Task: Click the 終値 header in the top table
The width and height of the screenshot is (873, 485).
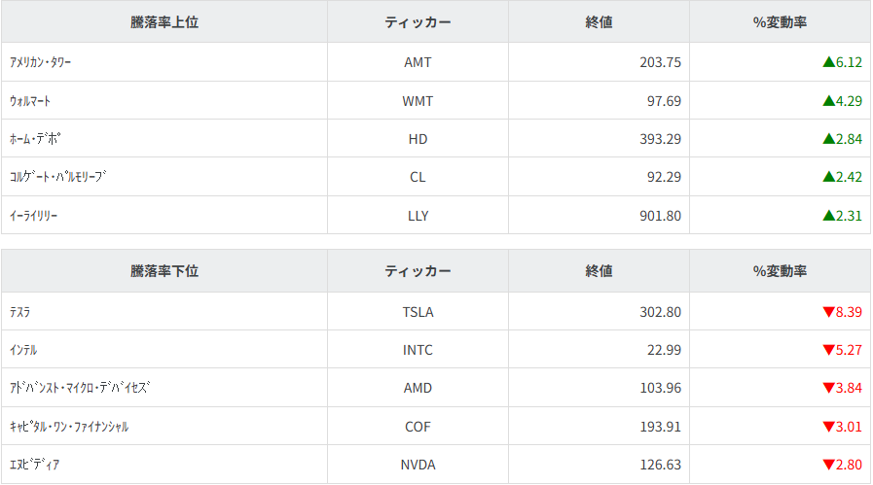Action: pos(599,22)
